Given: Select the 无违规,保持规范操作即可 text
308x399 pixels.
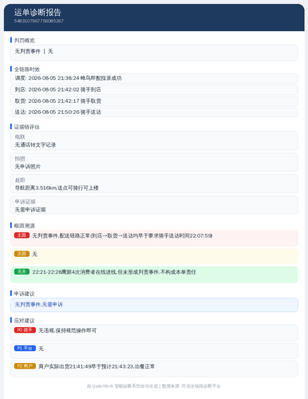Looking at the screenshot, I should click(x=68, y=330).
